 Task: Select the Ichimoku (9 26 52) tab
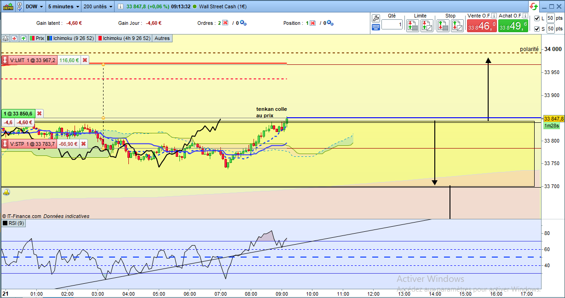click(x=69, y=38)
